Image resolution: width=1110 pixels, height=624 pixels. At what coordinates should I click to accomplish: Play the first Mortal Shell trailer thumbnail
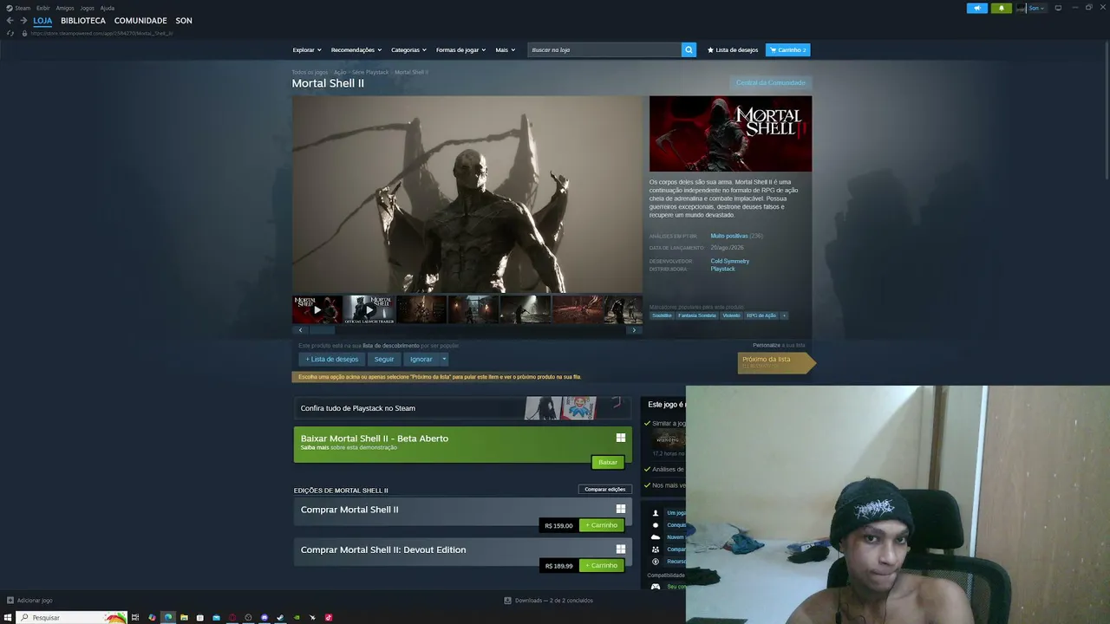pyautogui.click(x=317, y=309)
